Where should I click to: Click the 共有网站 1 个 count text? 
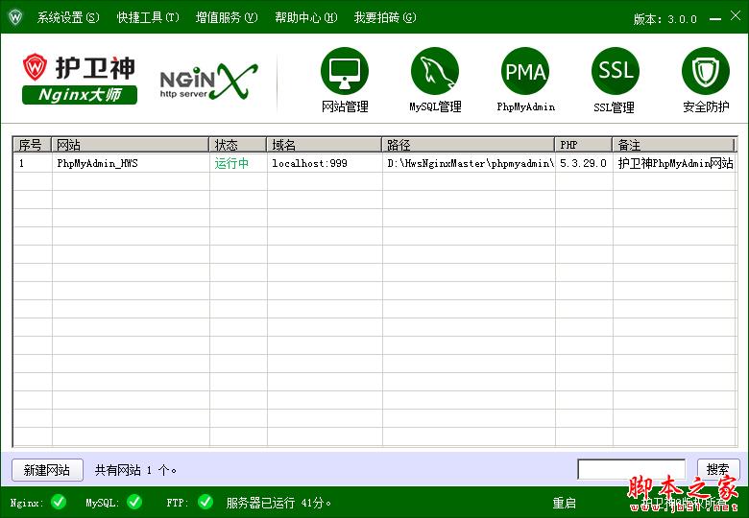[x=136, y=470]
